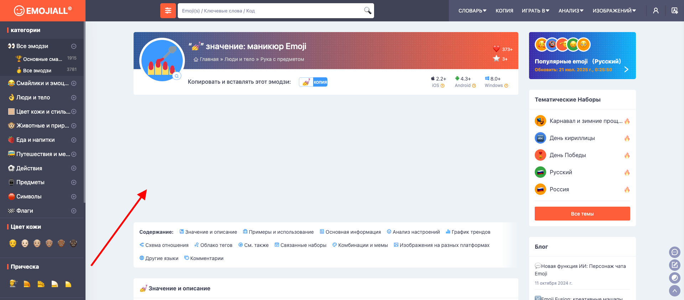Viewport: 684px width, 300px height.
Task: Expand Еда и напитки category
Action: [74, 140]
